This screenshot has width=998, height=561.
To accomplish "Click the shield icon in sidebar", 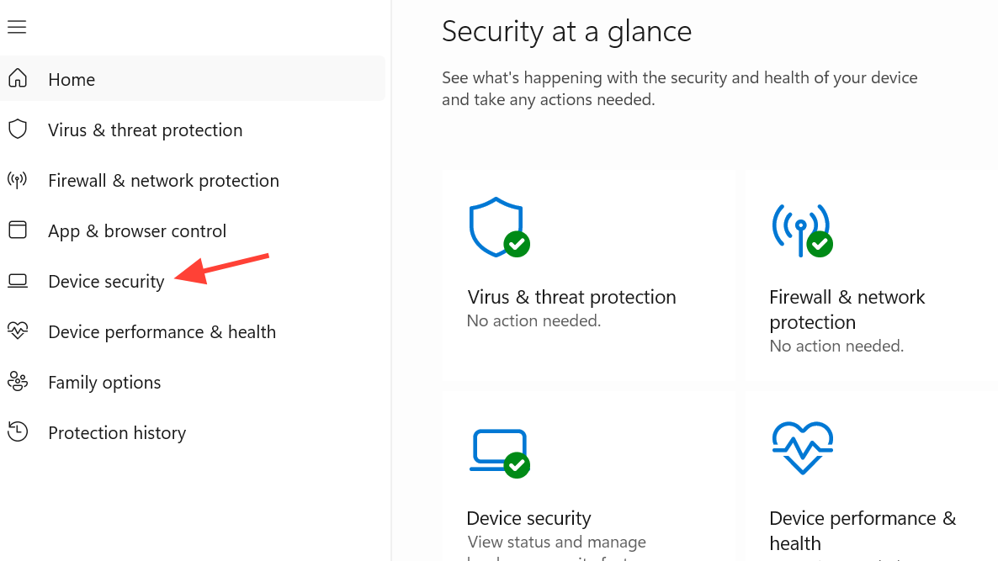I will (18, 130).
